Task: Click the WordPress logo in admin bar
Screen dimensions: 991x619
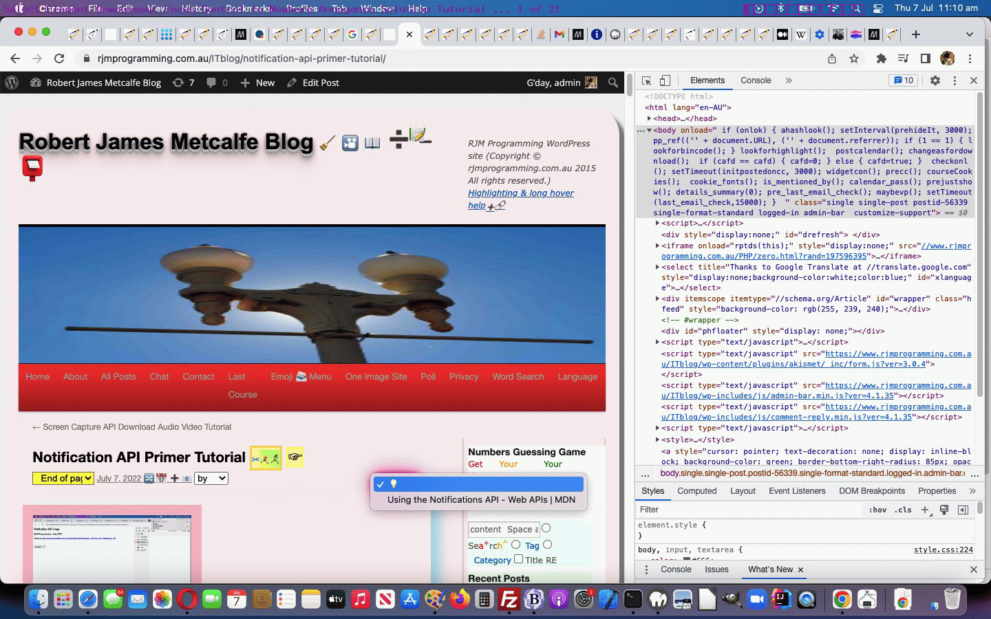Action: [x=12, y=83]
